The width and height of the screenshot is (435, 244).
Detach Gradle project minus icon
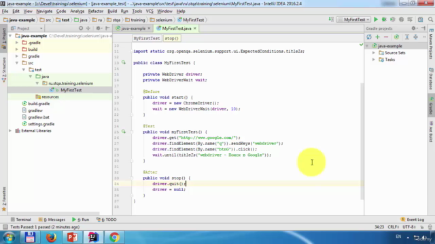point(386,37)
